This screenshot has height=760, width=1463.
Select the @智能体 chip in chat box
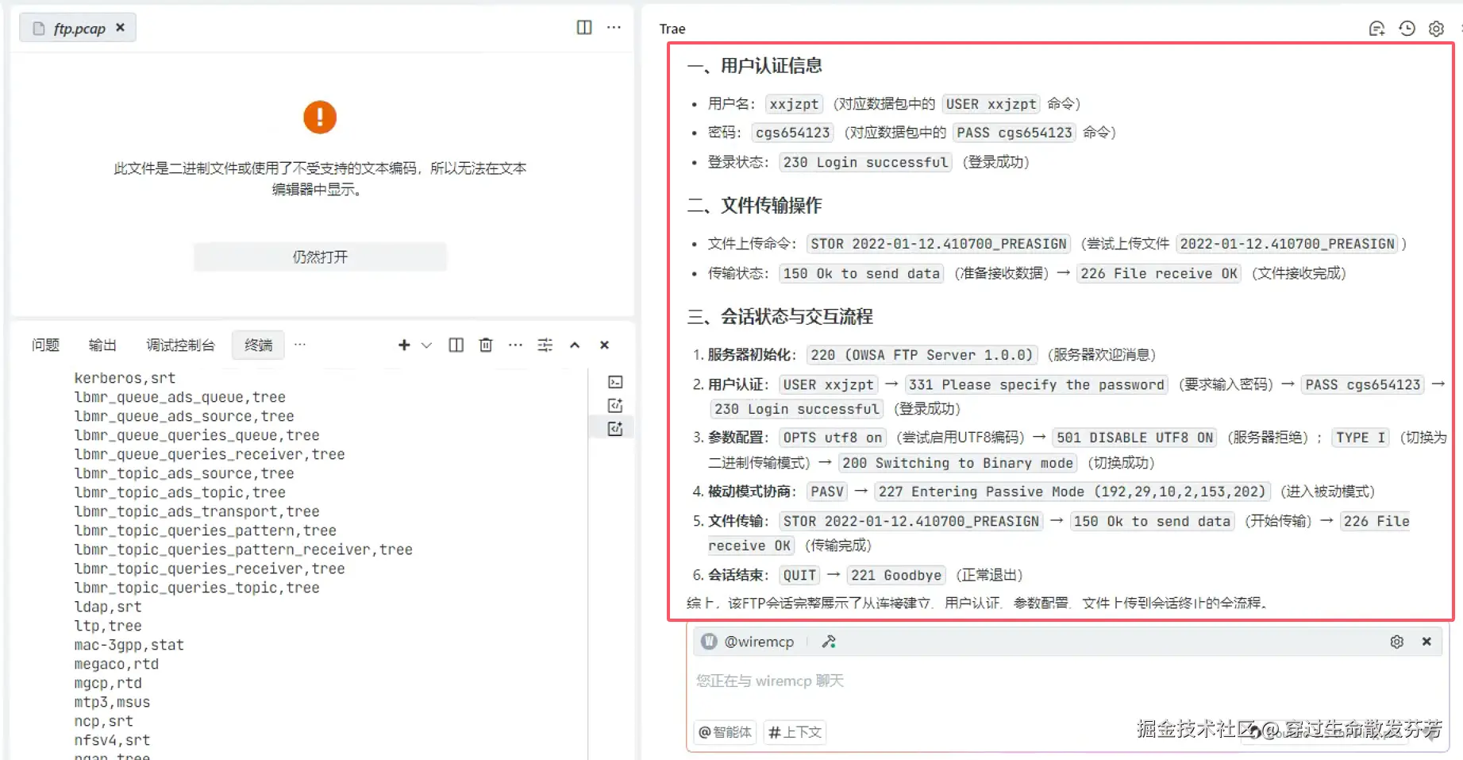(724, 732)
